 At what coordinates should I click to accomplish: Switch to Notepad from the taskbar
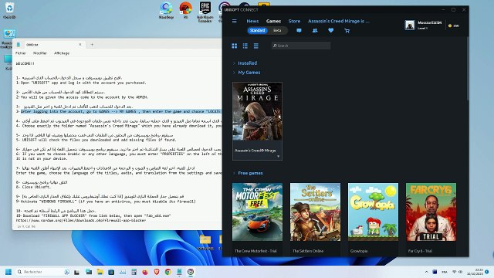(179, 272)
